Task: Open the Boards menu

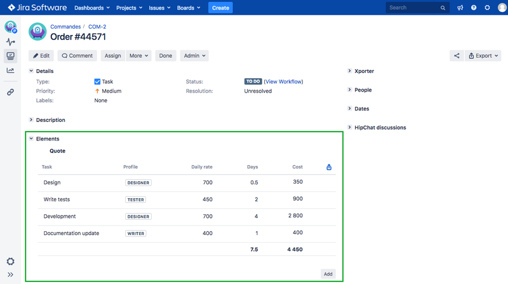Action: click(189, 8)
